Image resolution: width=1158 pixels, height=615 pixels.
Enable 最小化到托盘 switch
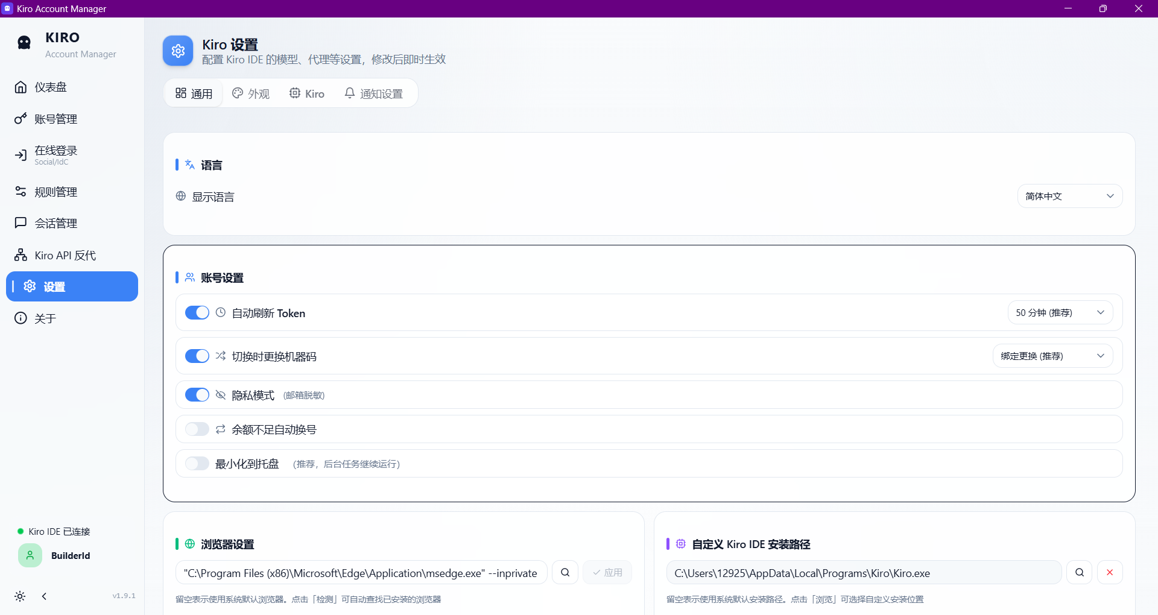197,463
